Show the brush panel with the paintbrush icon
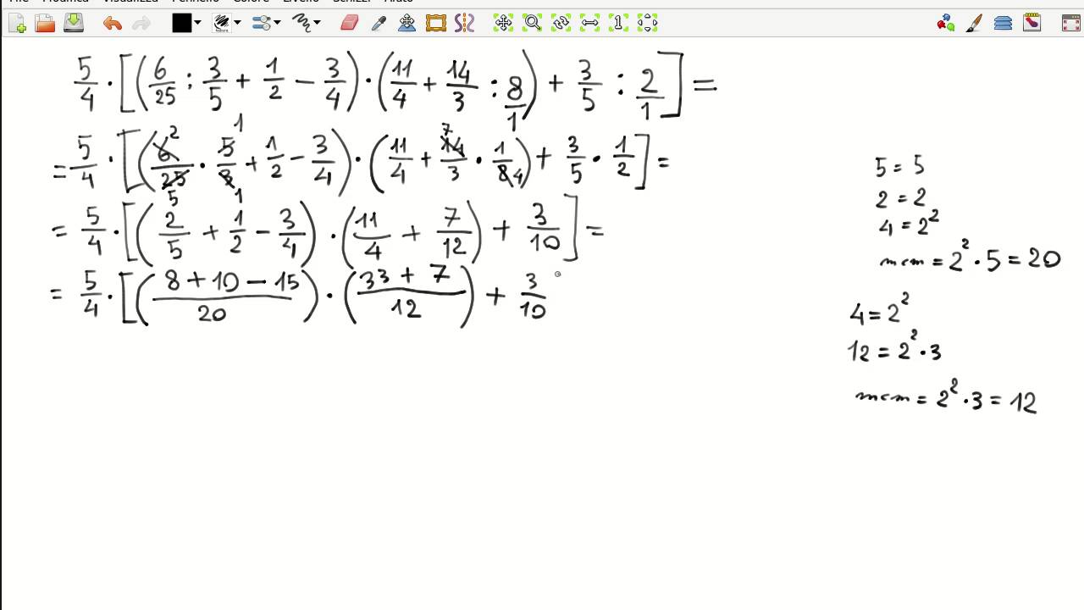Image resolution: width=1084 pixels, height=610 pixels. tap(975, 23)
